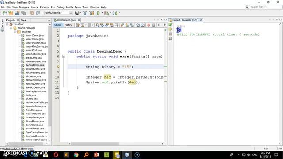Click the Search (Ctrl+I) field

pos(264,7)
